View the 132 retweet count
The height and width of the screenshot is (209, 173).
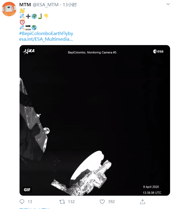[71, 202]
